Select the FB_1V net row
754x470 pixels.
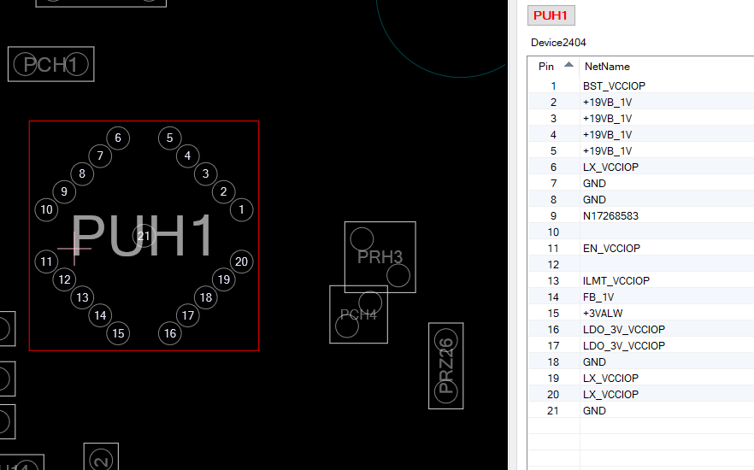[x=641, y=297]
